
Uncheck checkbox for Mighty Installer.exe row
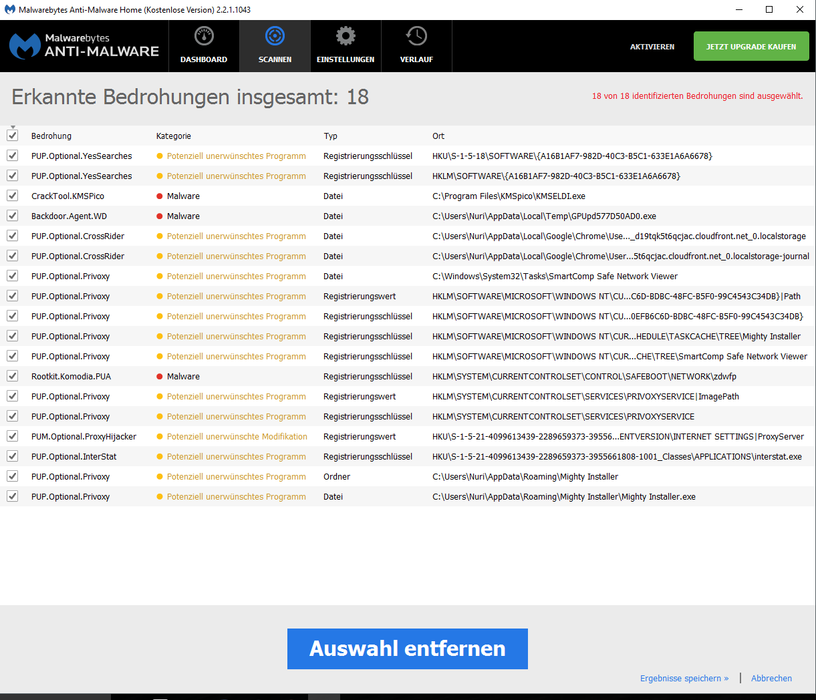tap(12, 496)
